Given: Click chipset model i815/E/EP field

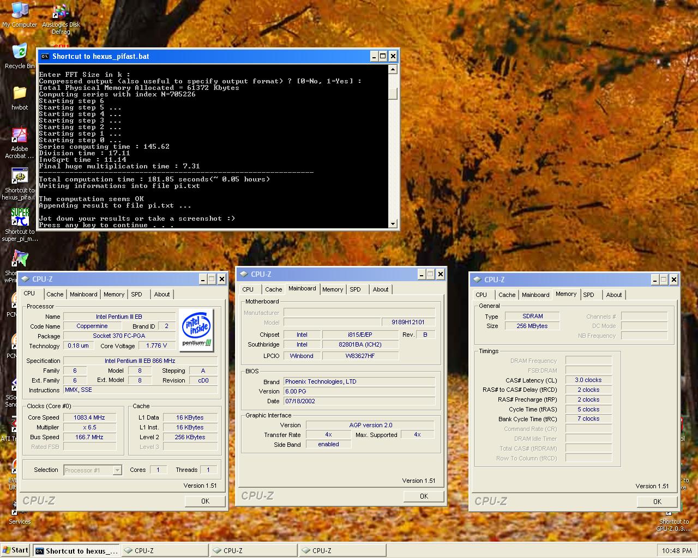Looking at the screenshot, I should [x=360, y=335].
